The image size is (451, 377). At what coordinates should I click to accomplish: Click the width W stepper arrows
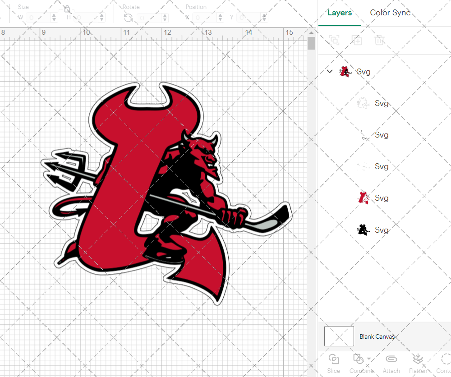[x=54, y=18]
